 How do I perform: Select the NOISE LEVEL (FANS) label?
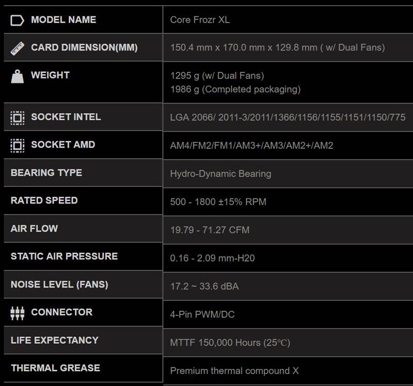pyautogui.click(x=59, y=284)
